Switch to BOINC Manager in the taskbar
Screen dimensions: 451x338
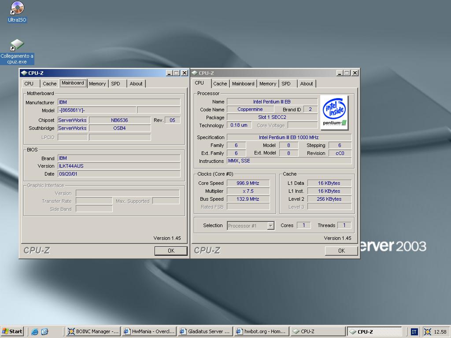click(x=93, y=331)
